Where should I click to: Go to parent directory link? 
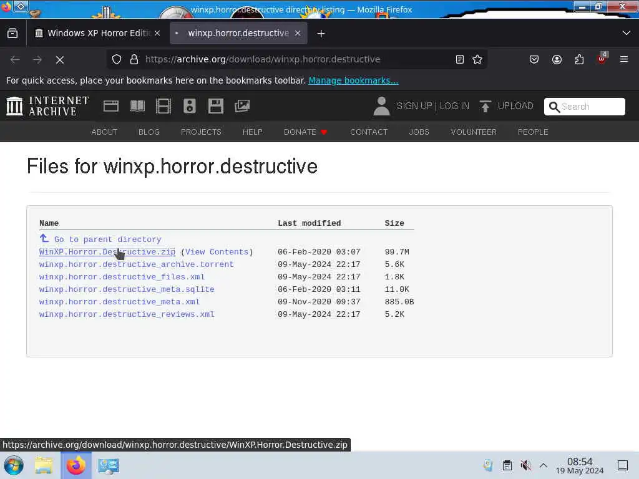tap(100, 239)
